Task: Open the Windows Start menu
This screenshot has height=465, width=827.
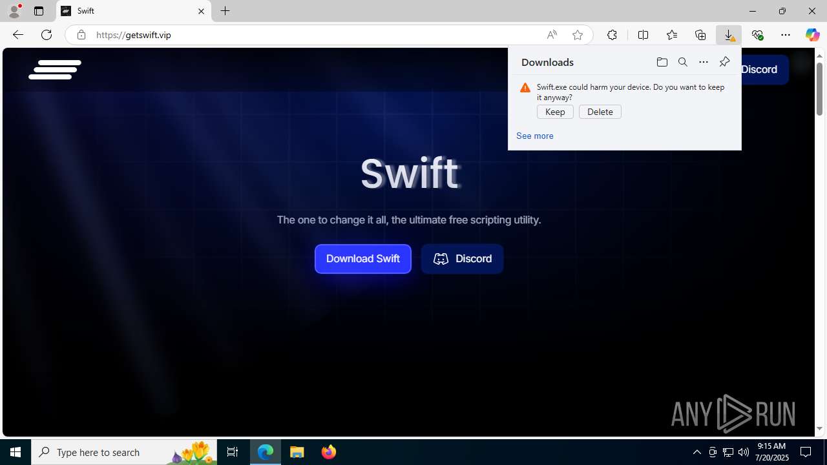Action: [x=16, y=452]
